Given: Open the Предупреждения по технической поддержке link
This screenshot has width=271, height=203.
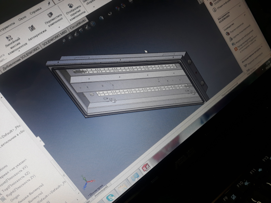Looking at the screenshot, I should pyautogui.click(x=247, y=43).
